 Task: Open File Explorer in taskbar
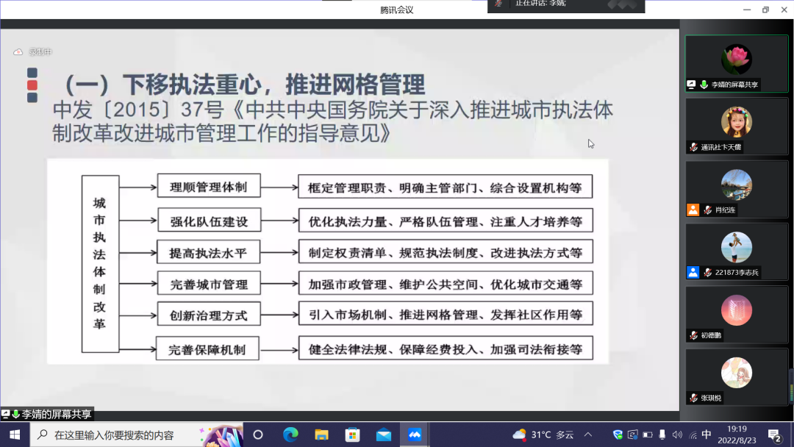[x=321, y=435]
